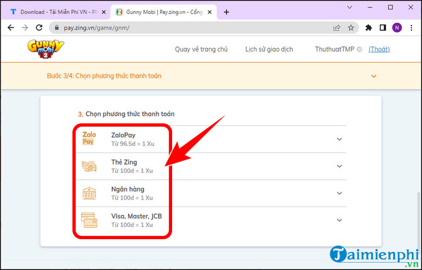Screen dimensions: 422x270
Task: Collapse the Bước 3/4 step header chevron
Action: (374, 76)
